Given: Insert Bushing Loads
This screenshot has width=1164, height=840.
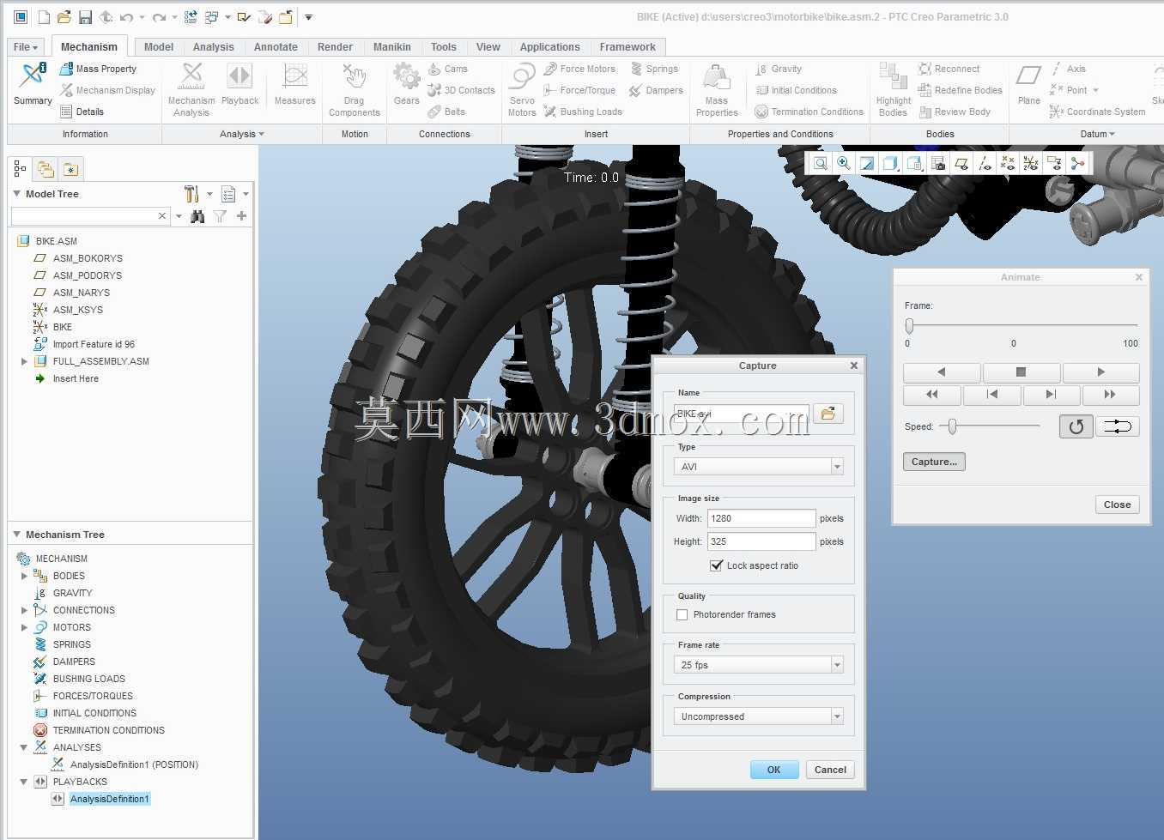Looking at the screenshot, I should [x=583, y=112].
